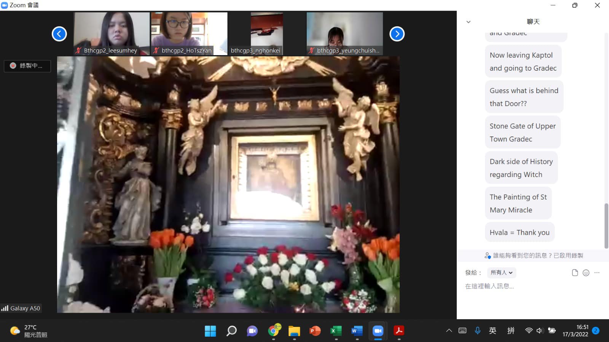Click the microphone tray icon
This screenshot has height=342, width=609.
coord(478,331)
